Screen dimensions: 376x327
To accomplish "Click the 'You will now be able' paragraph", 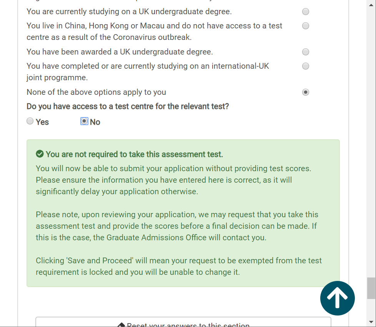I will (173, 180).
